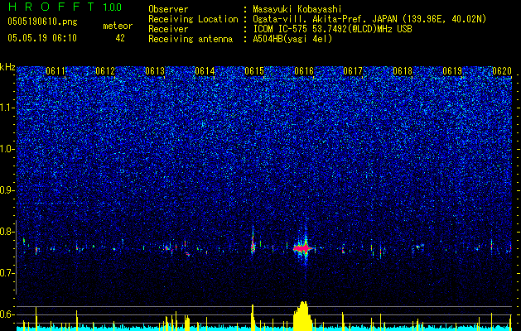Click the tallest yellow amplitude peak near 0616
The image size is (521, 331).
[x=302, y=316]
